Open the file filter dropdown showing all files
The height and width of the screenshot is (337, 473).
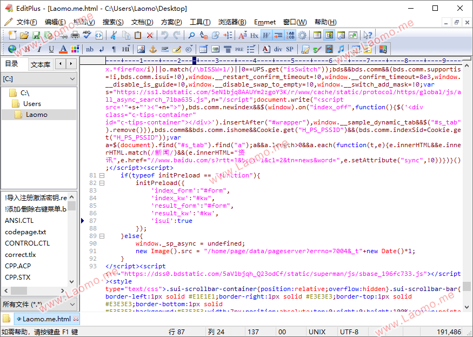(39, 305)
